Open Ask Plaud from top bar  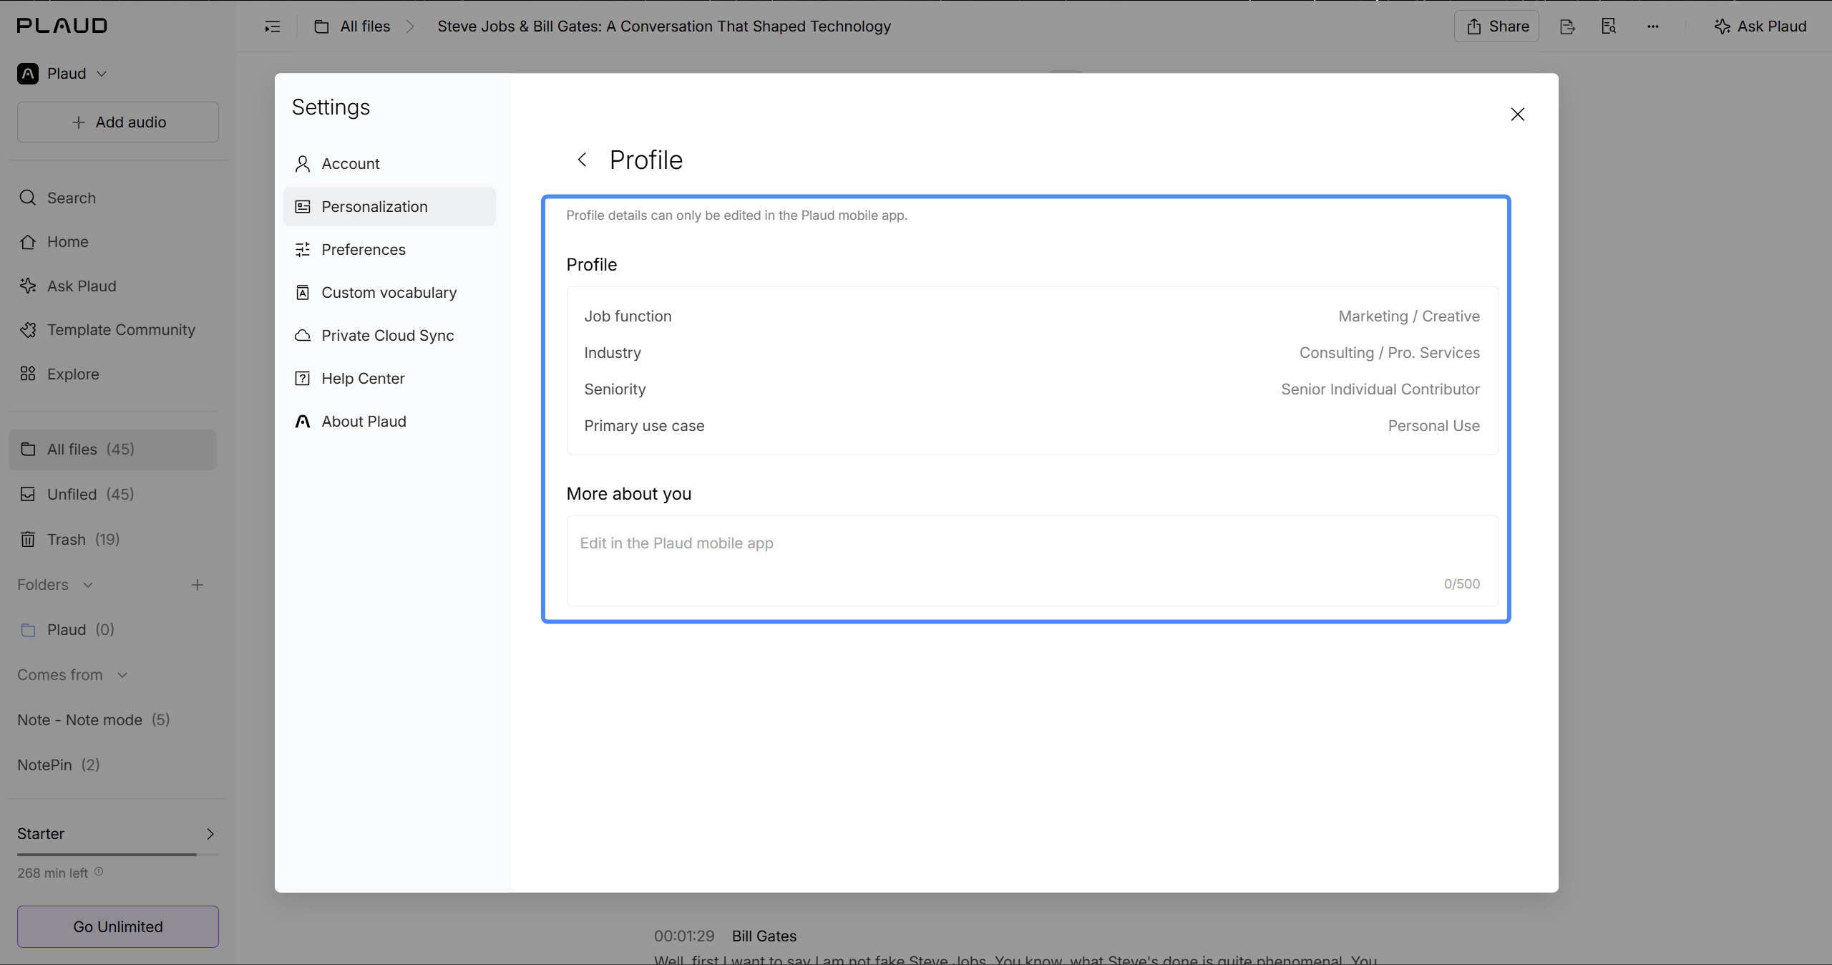point(1760,26)
